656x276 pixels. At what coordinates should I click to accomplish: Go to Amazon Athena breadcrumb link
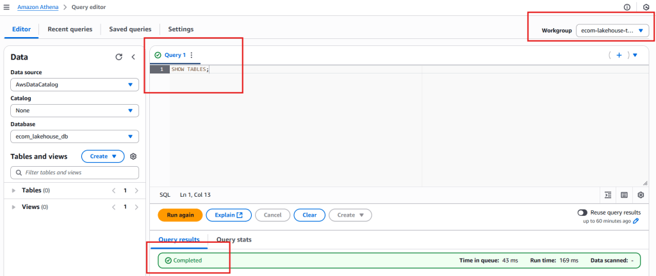tap(36, 7)
